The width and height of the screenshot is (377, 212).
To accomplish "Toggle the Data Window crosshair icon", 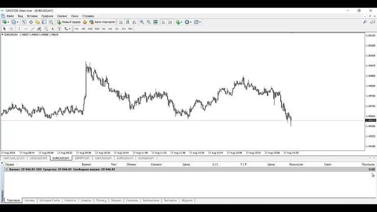I will pos(31,22).
